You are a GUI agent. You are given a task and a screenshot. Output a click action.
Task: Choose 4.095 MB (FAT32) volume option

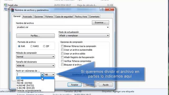pyautogui.click(x=35, y=85)
